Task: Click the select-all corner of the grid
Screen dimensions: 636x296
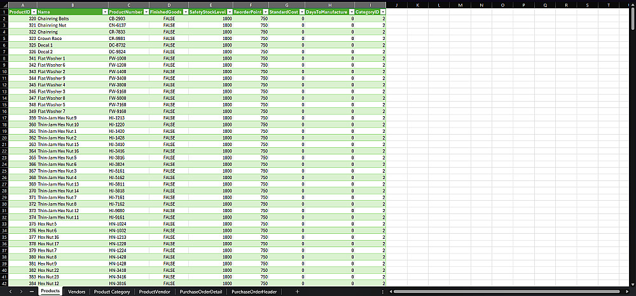Action: (x=4, y=5)
